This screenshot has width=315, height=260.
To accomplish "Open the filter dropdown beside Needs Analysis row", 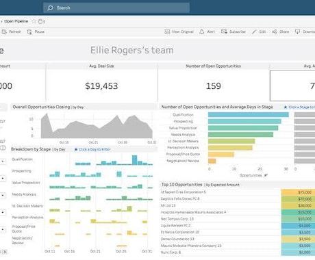I will click(3, 195).
